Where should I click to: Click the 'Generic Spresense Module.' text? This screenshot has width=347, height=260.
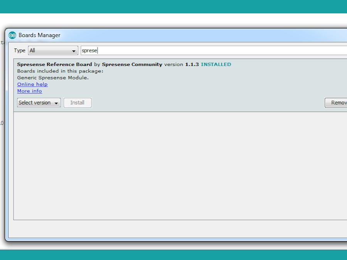click(53, 77)
